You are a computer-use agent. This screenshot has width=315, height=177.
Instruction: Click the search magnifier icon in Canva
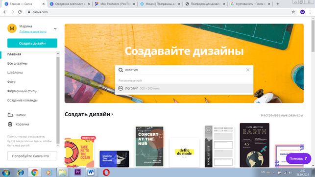(x=121, y=70)
